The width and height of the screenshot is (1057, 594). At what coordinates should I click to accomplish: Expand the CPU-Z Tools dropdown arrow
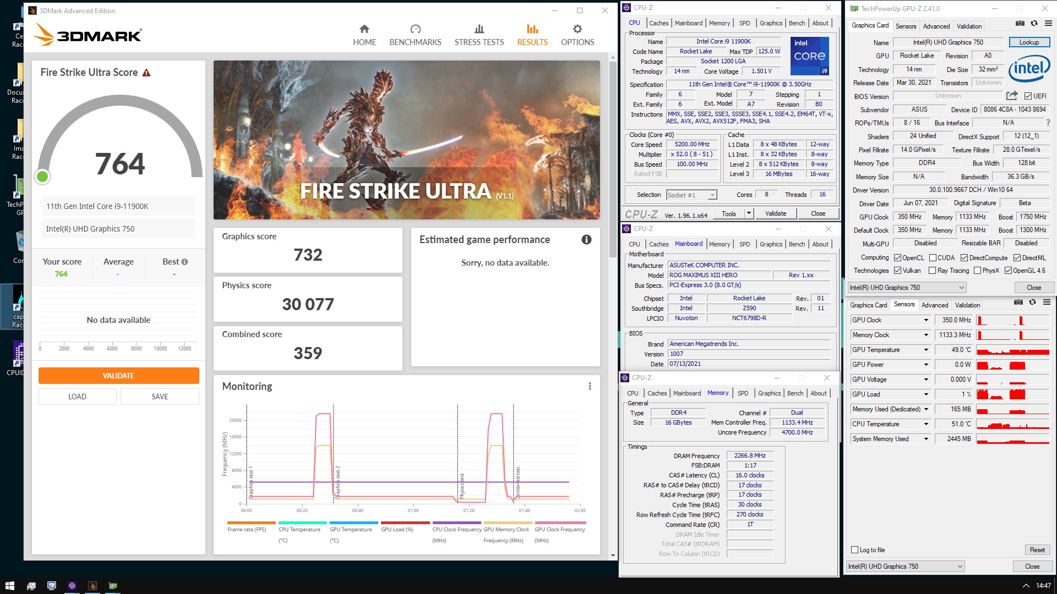pos(749,213)
